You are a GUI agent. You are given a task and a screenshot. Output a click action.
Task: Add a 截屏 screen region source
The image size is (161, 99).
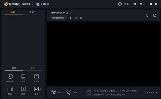pos(23,91)
